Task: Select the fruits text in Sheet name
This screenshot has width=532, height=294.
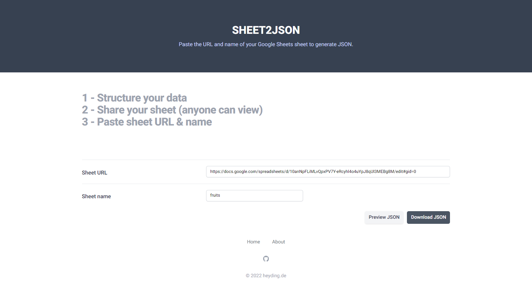Action: pyautogui.click(x=215, y=195)
